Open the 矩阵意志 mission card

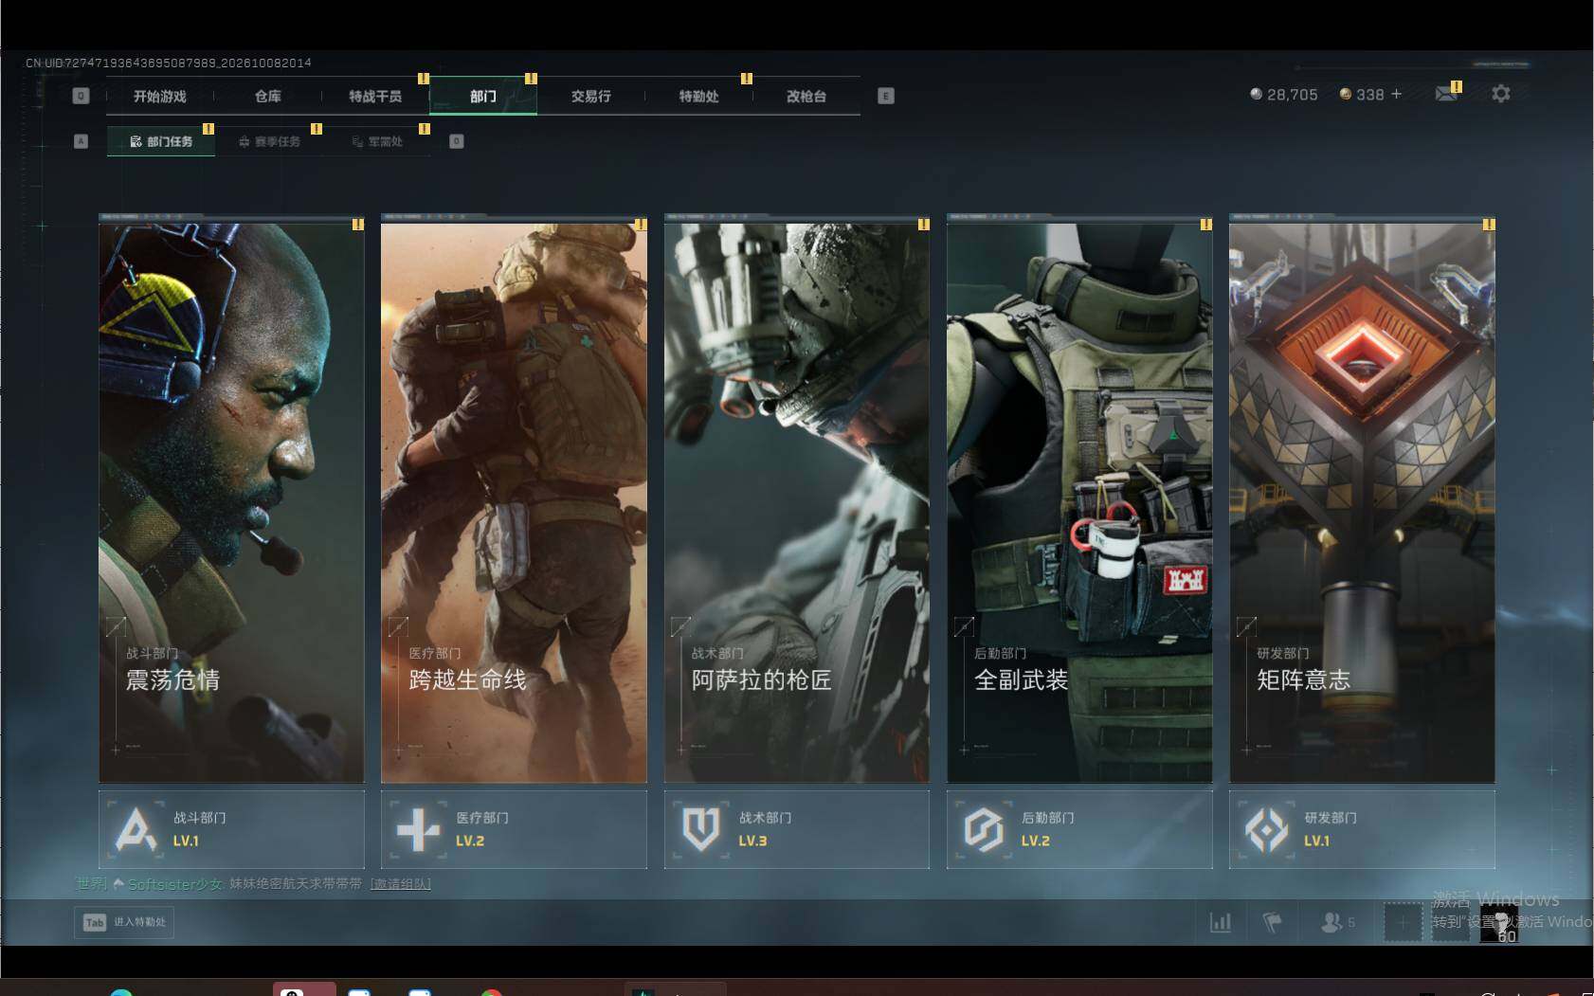click(x=1362, y=502)
